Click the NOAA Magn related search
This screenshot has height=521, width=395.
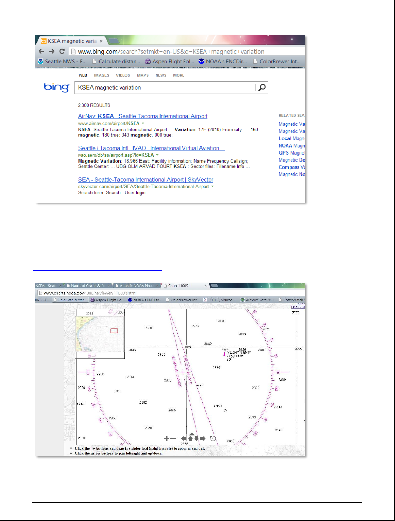click(x=292, y=146)
